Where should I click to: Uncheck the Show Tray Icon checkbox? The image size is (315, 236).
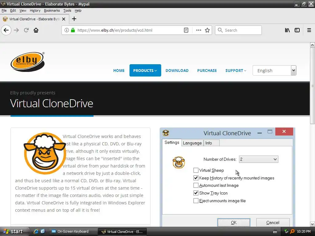coord(196,193)
